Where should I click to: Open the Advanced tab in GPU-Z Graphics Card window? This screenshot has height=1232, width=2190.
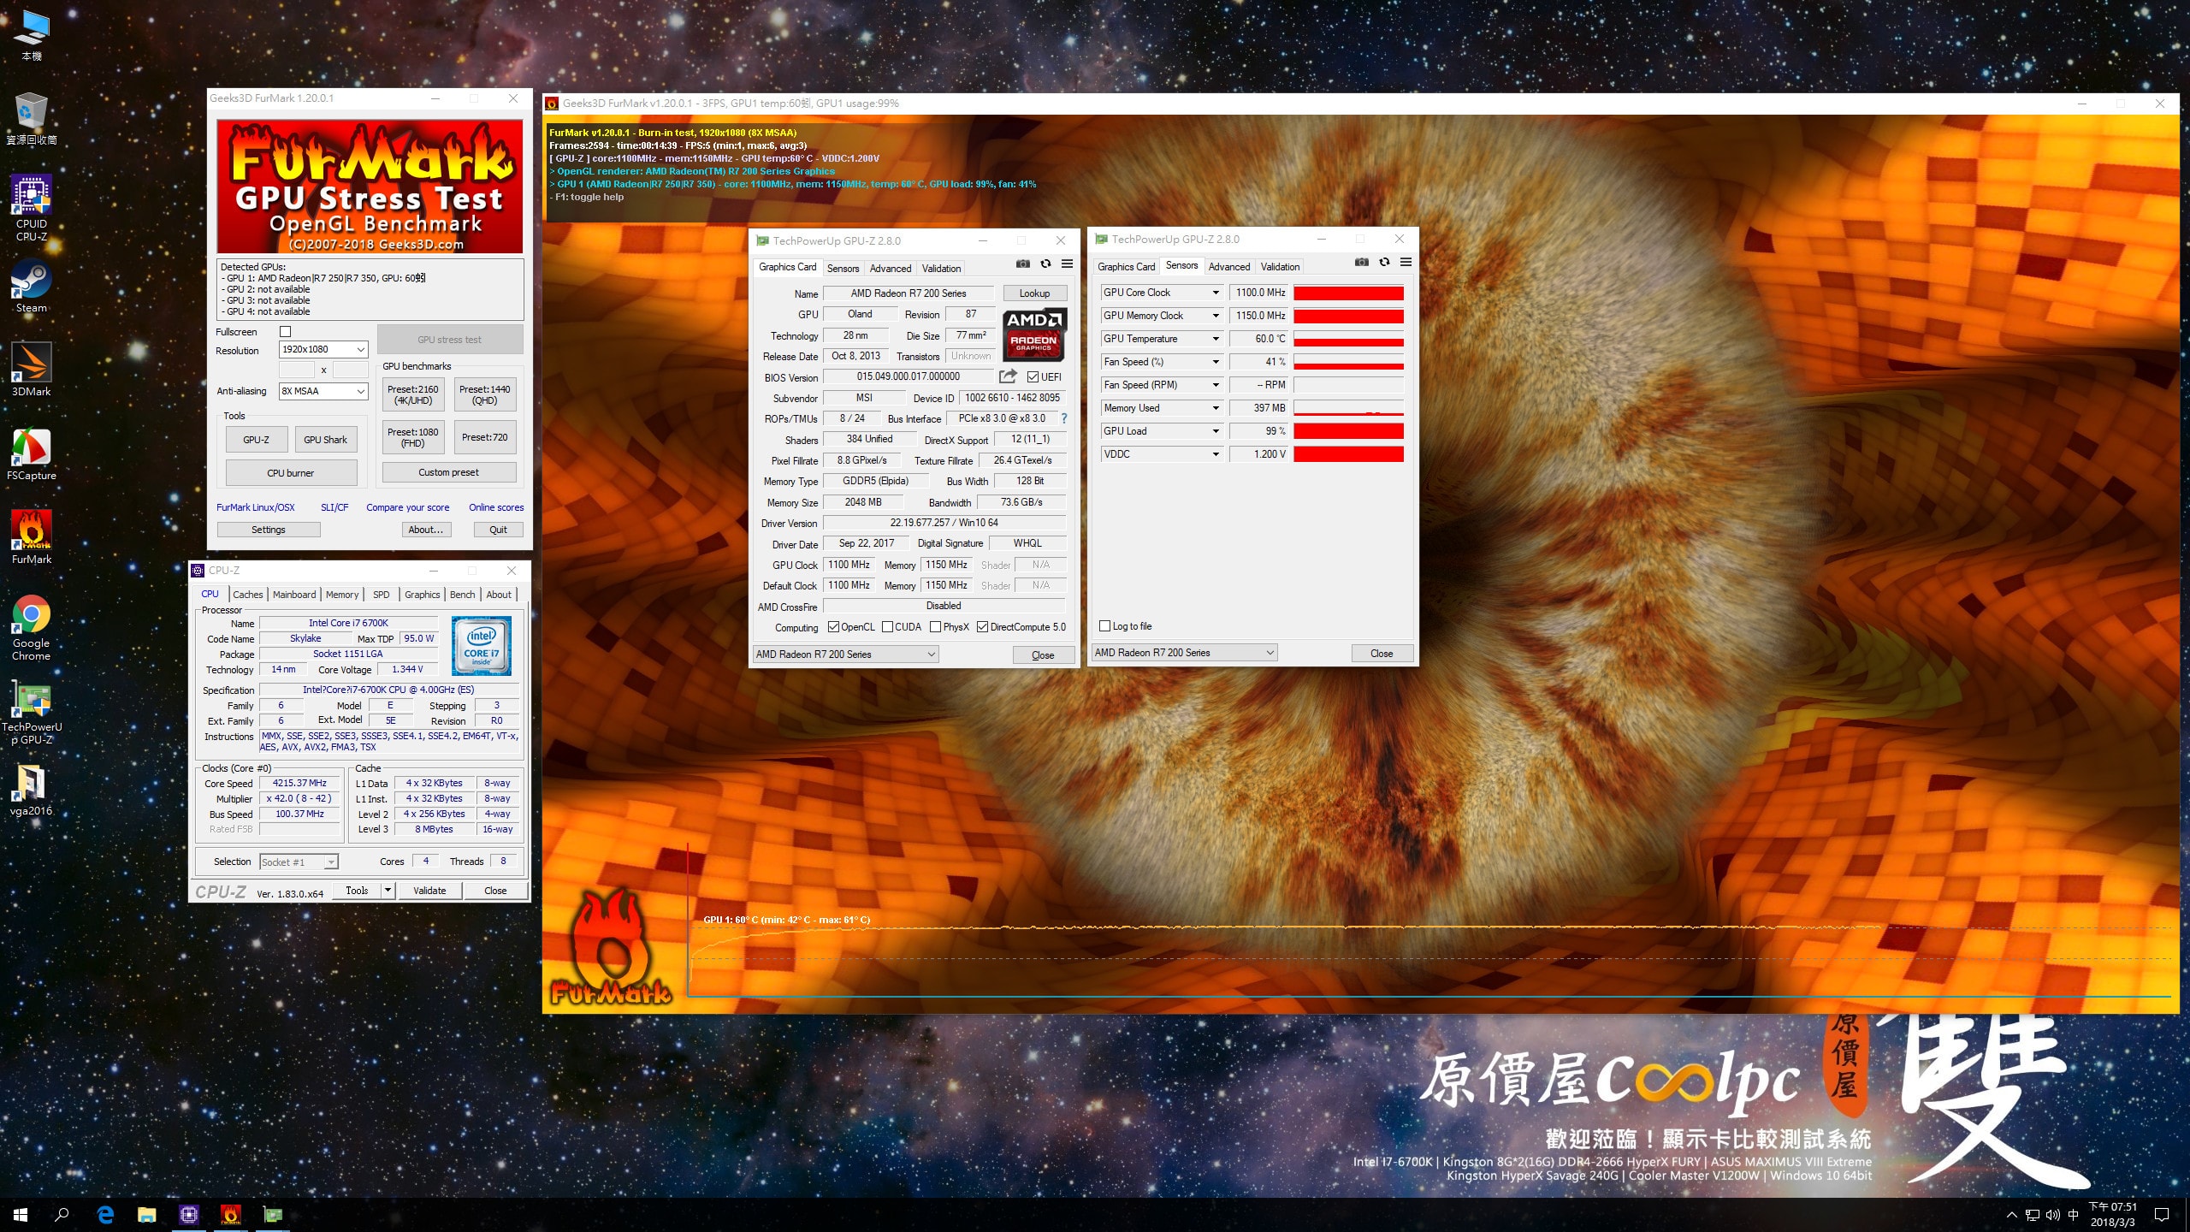tap(891, 269)
